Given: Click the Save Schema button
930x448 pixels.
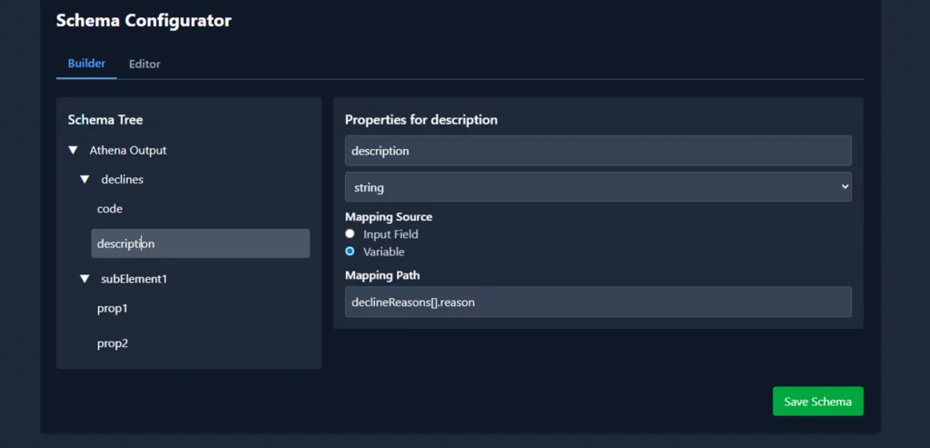Looking at the screenshot, I should 817,402.
